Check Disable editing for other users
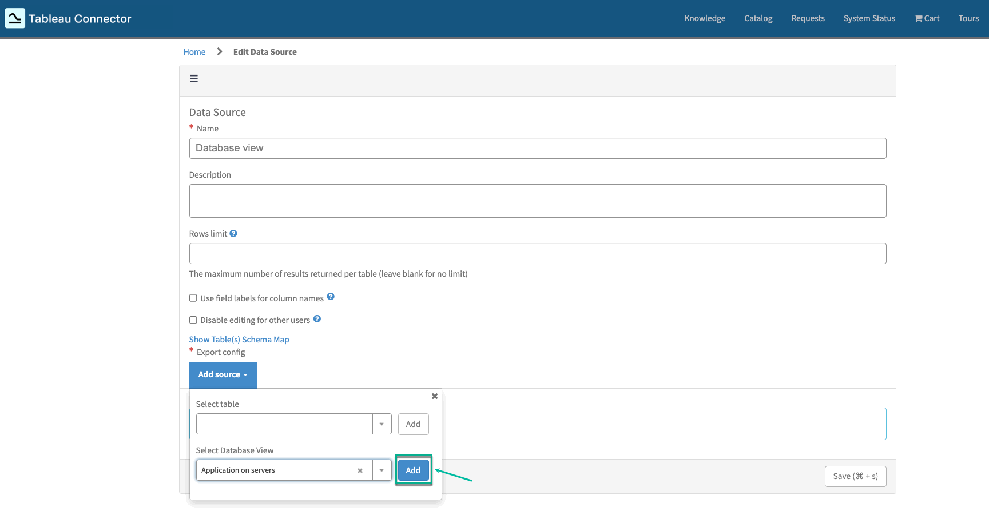Viewport: 989px width, 515px height. (x=193, y=320)
